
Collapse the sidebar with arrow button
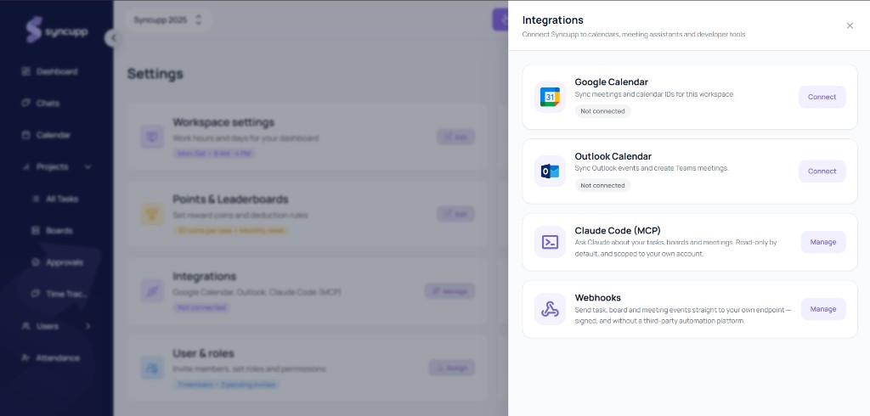click(x=113, y=38)
